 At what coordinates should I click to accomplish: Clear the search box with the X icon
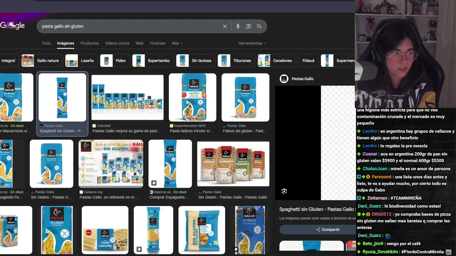(225, 26)
